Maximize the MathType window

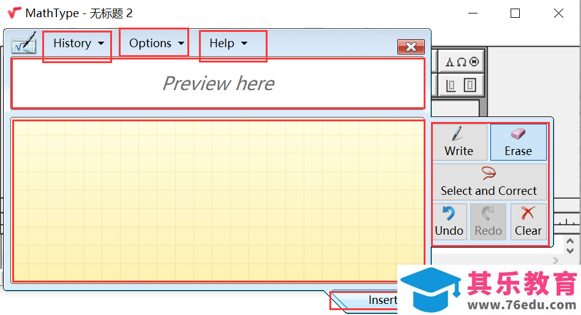515,13
